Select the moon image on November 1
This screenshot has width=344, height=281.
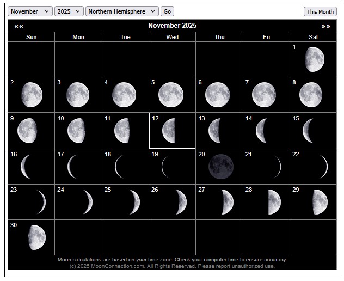pyautogui.click(x=314, y=59)
